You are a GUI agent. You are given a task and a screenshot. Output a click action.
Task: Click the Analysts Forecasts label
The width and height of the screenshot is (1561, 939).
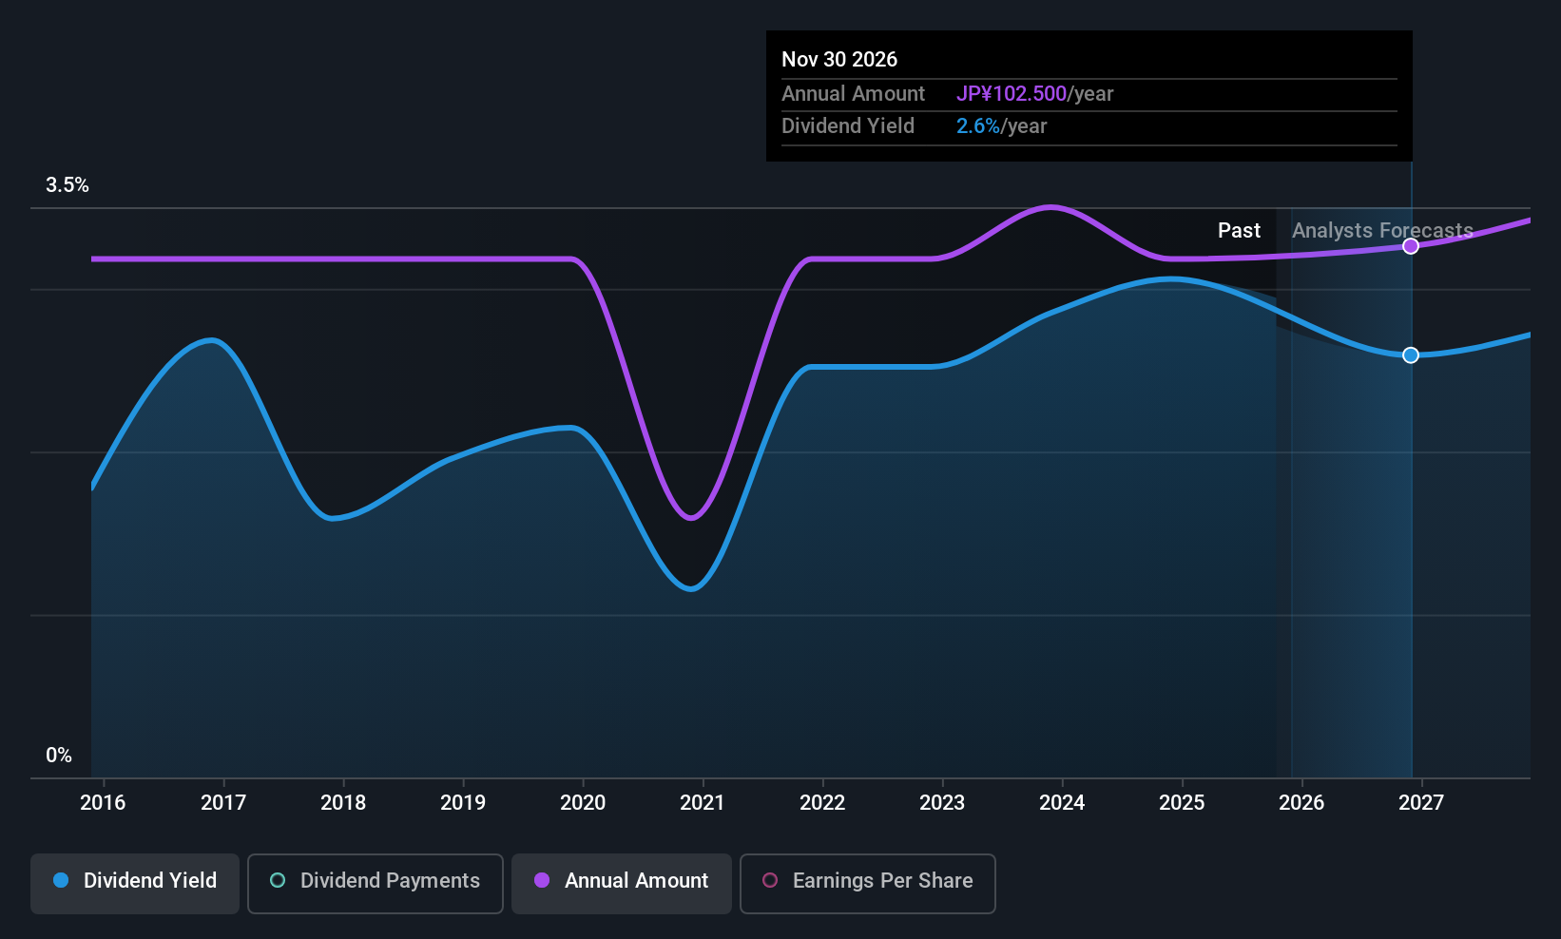pos(1382,231)
